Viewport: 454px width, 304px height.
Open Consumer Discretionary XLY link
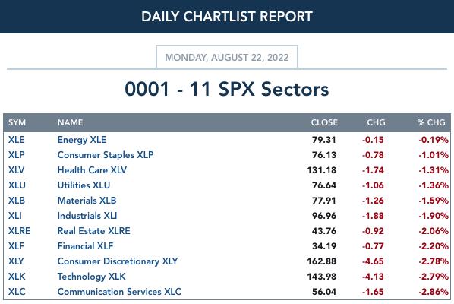tap(118, 261)
